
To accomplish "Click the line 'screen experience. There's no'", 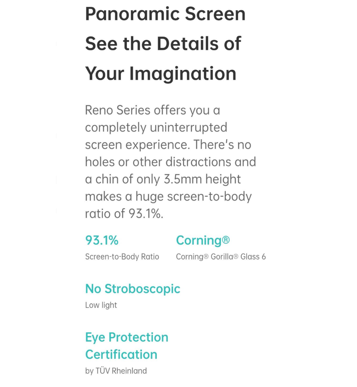I will click(x=168, y=145).
